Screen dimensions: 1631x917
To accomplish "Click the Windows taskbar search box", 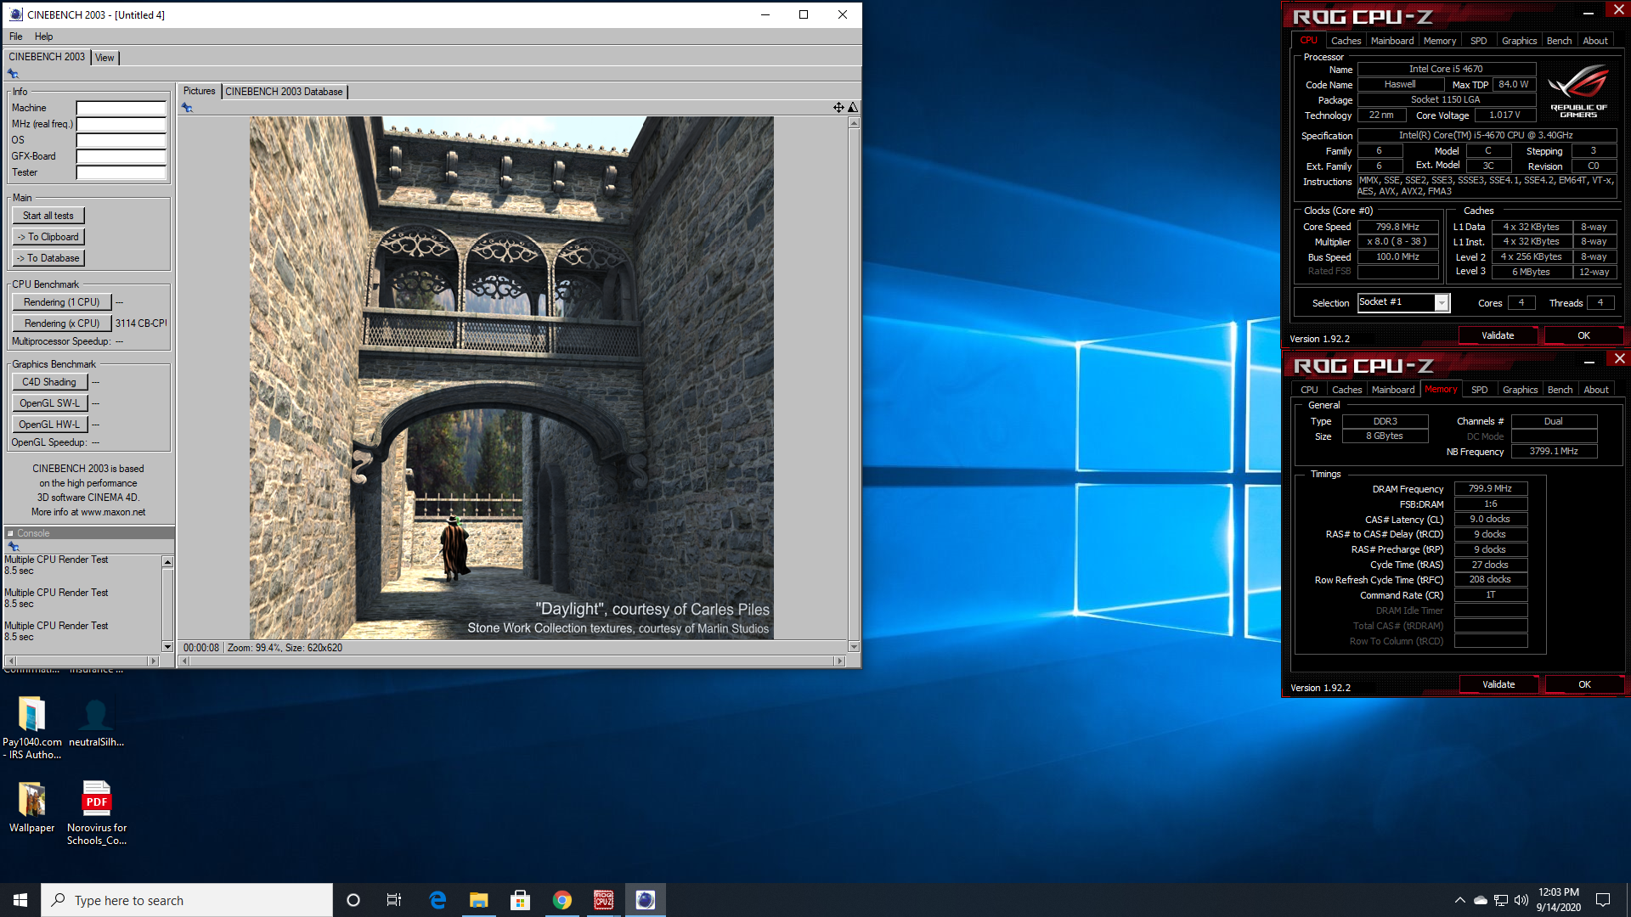I will (x=187, y=900).
